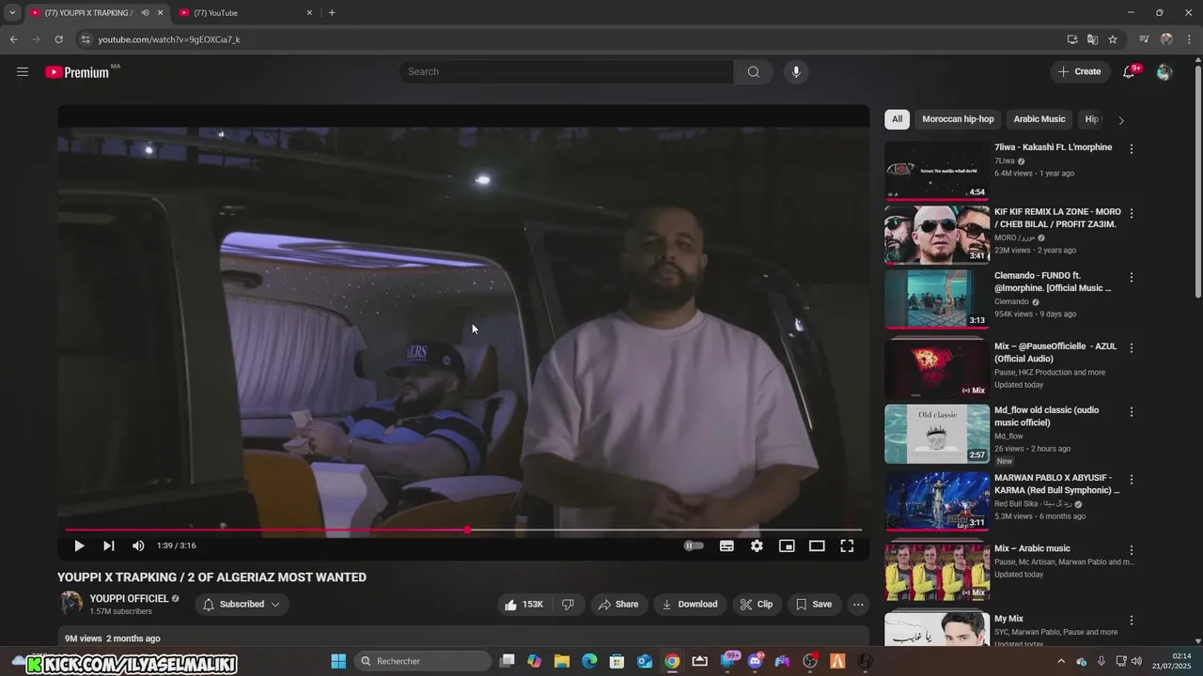Open 7liwa - Kakashi thumbnail

point(937,171)
